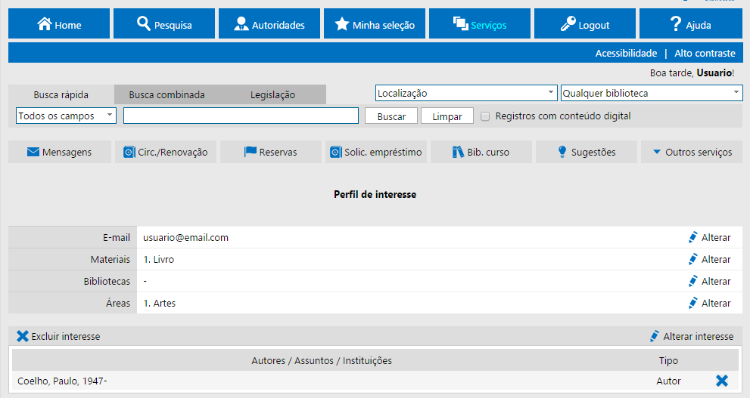Expand the Outros serviços menu

click(692, 153)
